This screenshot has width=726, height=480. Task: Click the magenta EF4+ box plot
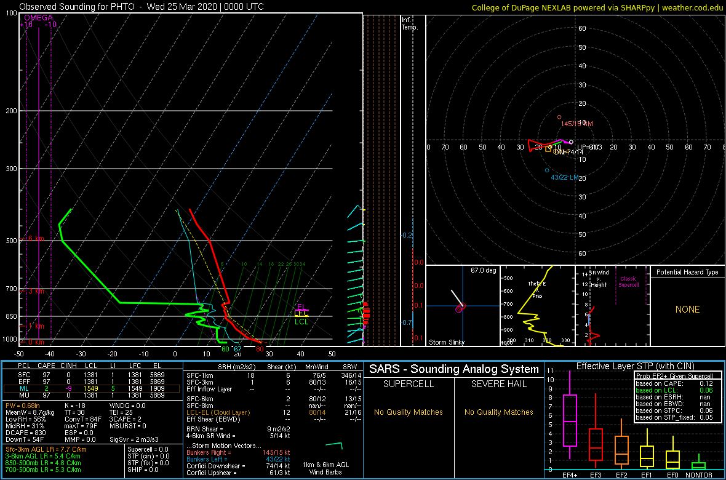569,415
